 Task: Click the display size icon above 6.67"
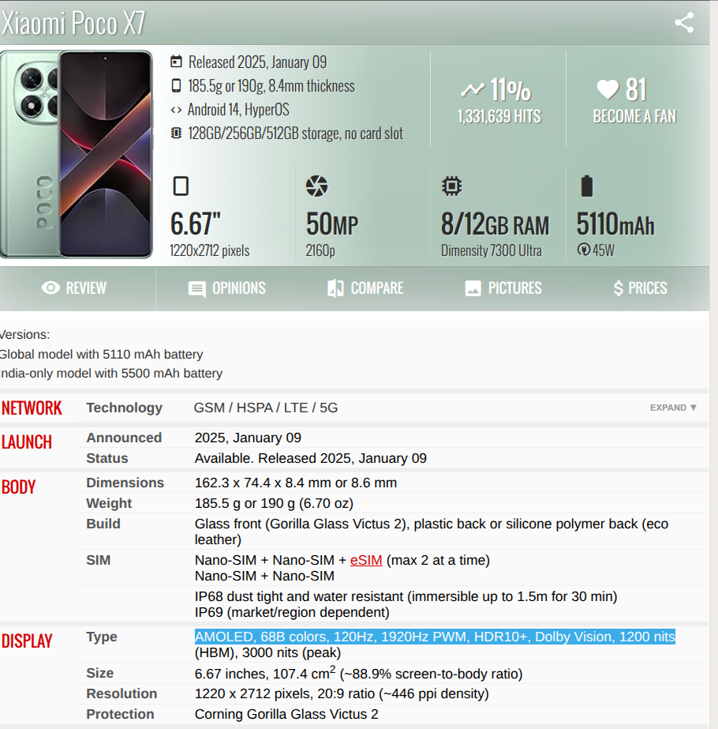(181, 186)
